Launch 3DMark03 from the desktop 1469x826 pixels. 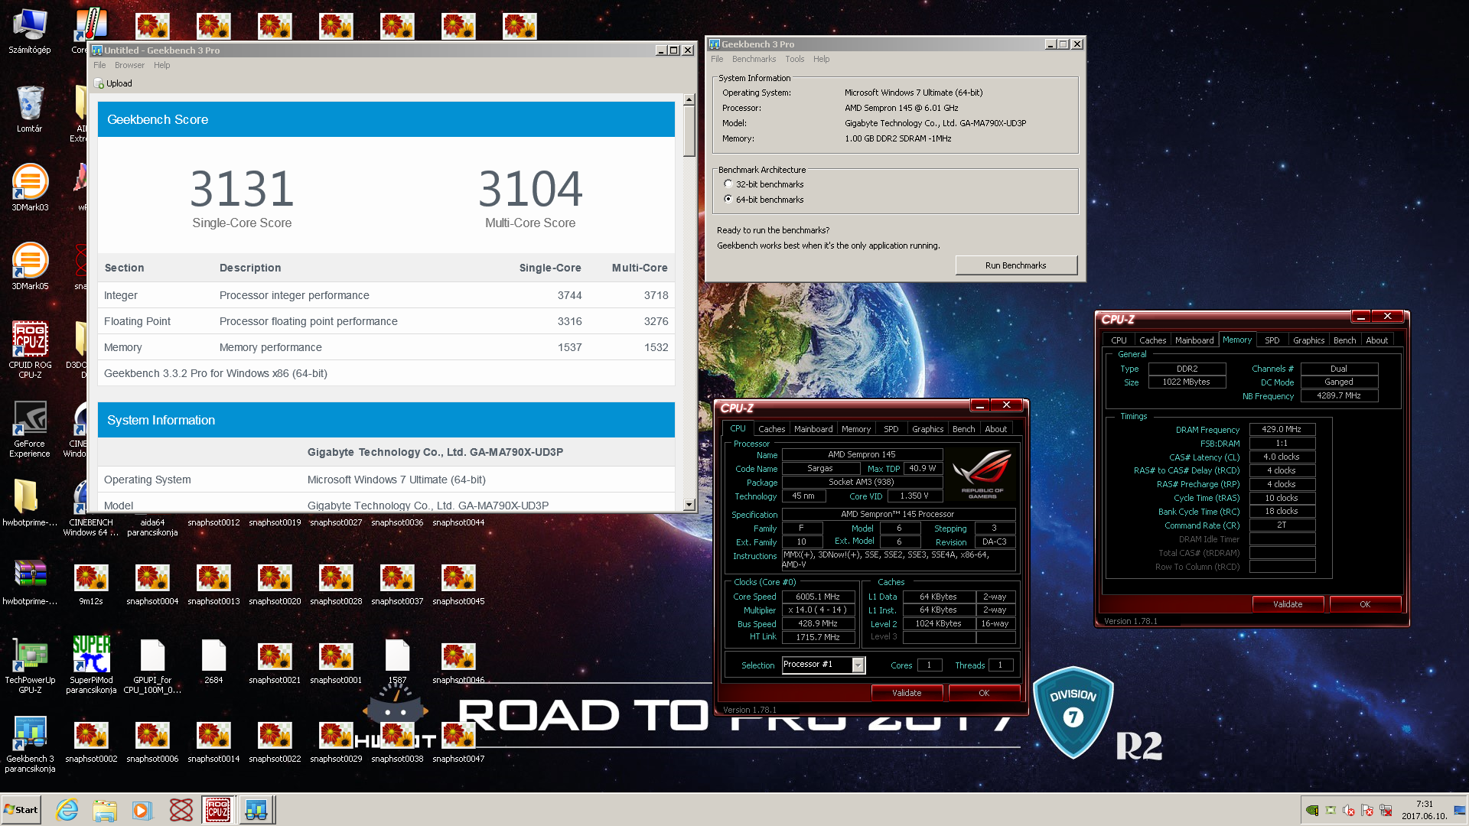[x=30, y=188]
